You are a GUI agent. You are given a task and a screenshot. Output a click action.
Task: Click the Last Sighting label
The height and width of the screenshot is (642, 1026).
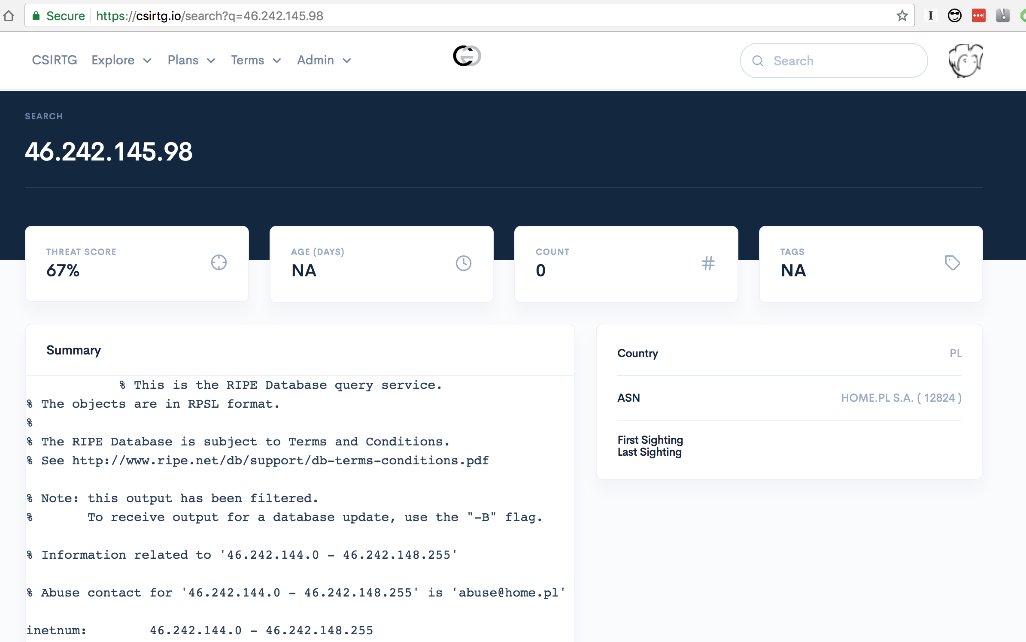(x=650, y=452)
